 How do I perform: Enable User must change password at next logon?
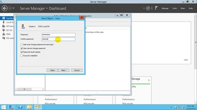[22, 45]
